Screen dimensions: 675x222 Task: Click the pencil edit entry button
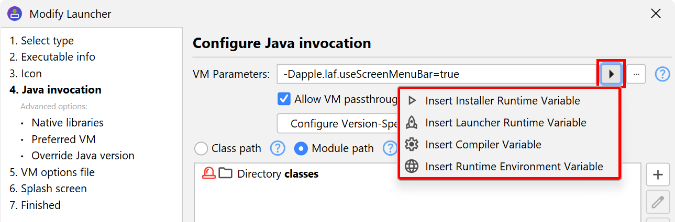point(658,202)
